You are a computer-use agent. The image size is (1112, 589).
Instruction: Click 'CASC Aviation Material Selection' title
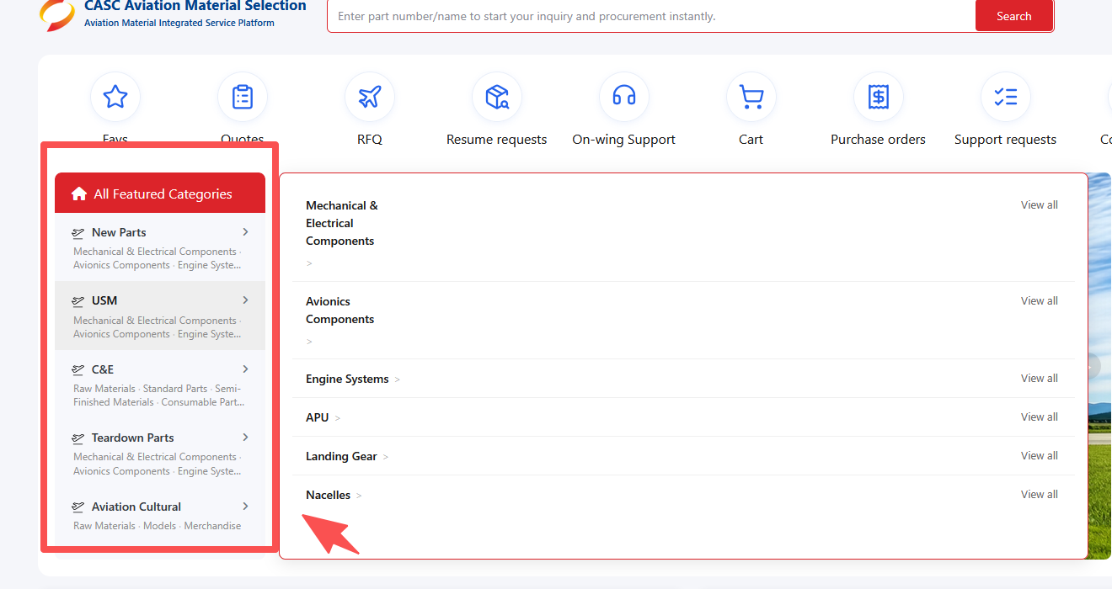coord(195,6)
